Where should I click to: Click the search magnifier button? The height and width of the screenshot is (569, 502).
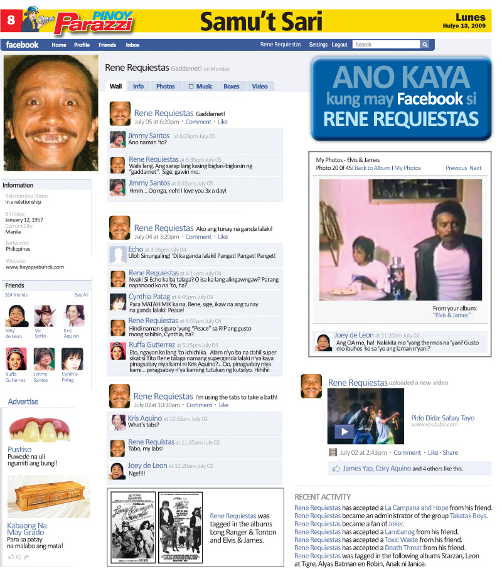pos(425,45)
